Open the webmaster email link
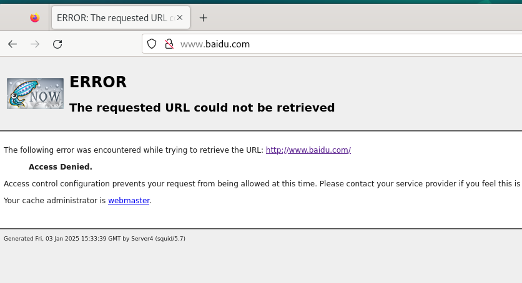 click(129, 200)
